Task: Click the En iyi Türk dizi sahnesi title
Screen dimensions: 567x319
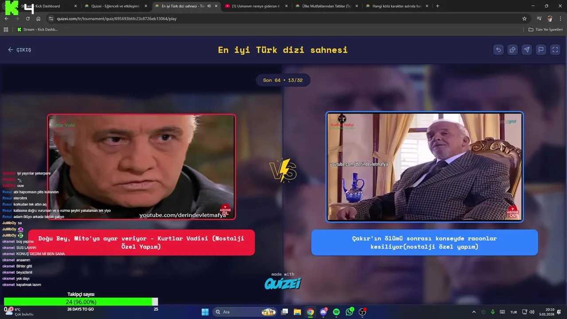Action: 283,50
